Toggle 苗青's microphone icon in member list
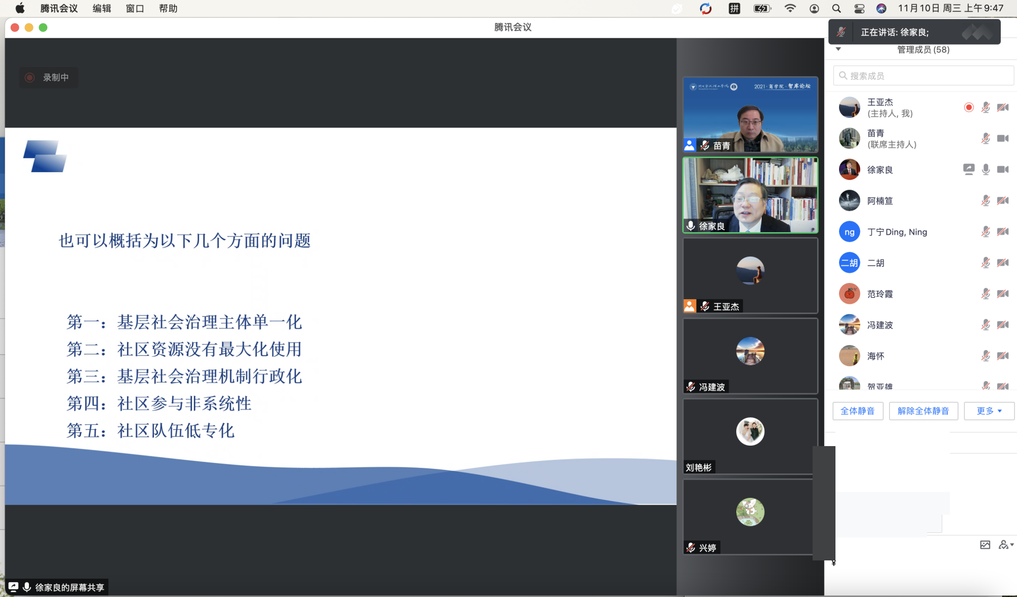1017x597 pixels. point(985,138)
